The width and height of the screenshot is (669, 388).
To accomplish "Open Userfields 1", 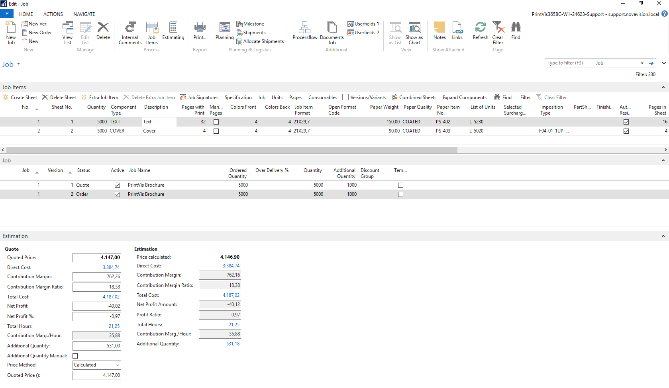I will coord(363,24).
